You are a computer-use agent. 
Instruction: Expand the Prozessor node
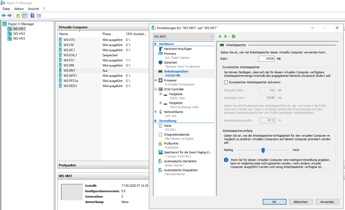pos(156,80)
